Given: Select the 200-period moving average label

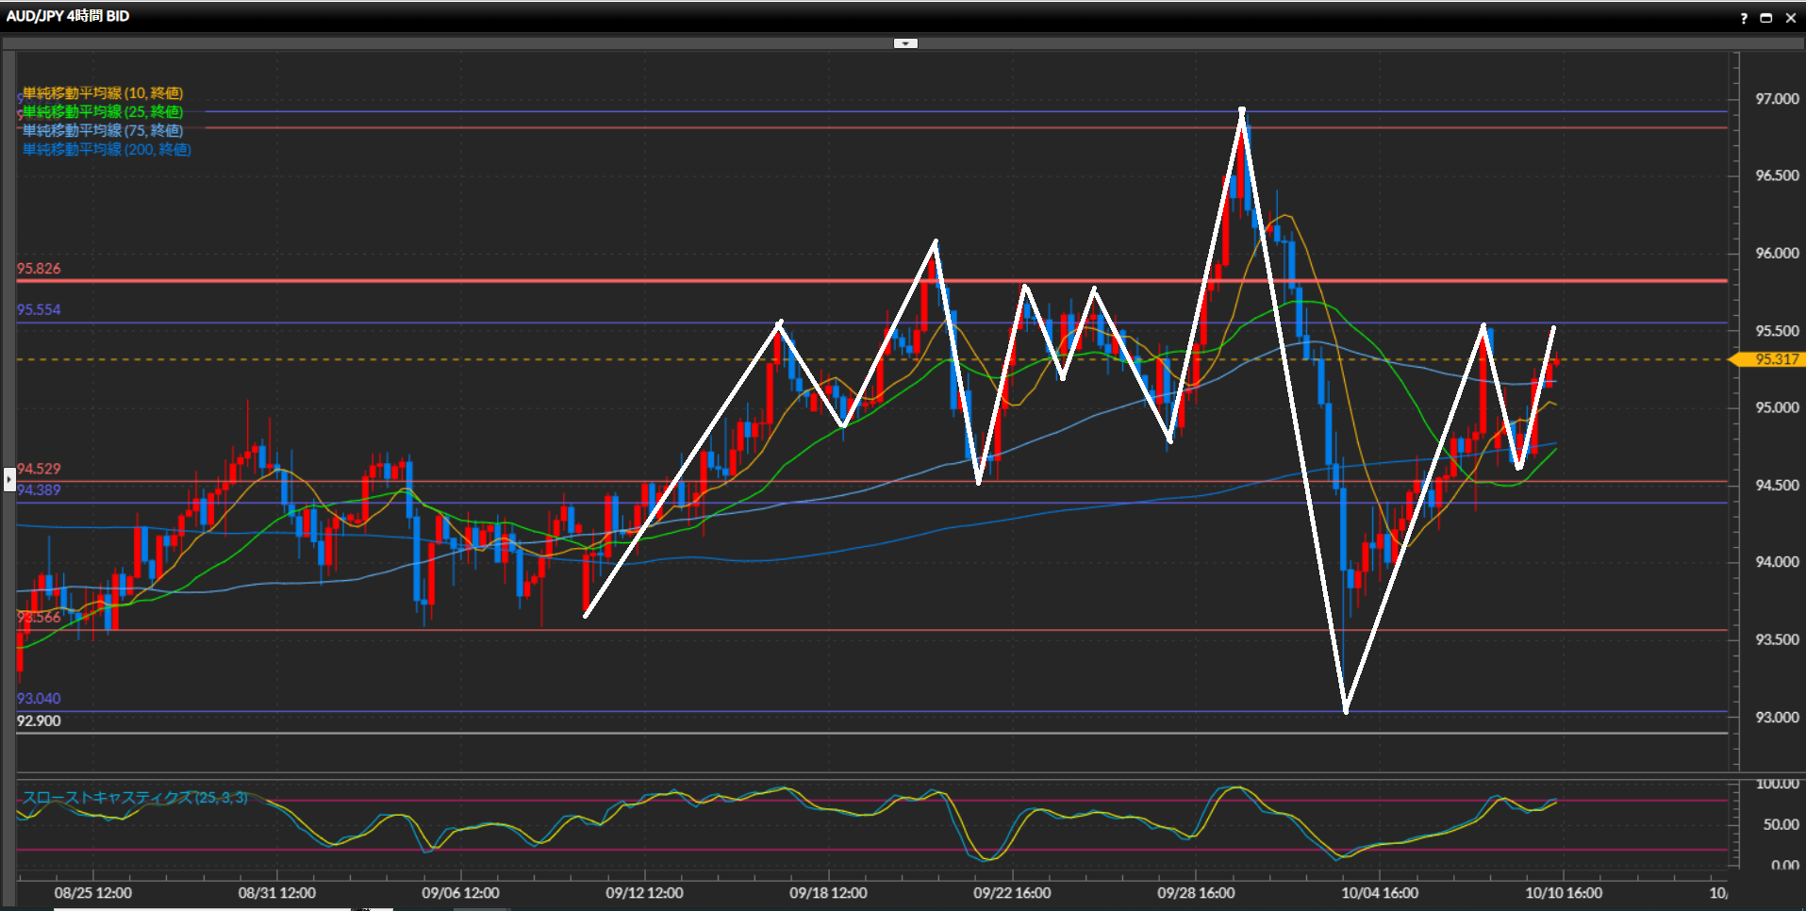Looking at the screenshot, I should pos(107,150).
